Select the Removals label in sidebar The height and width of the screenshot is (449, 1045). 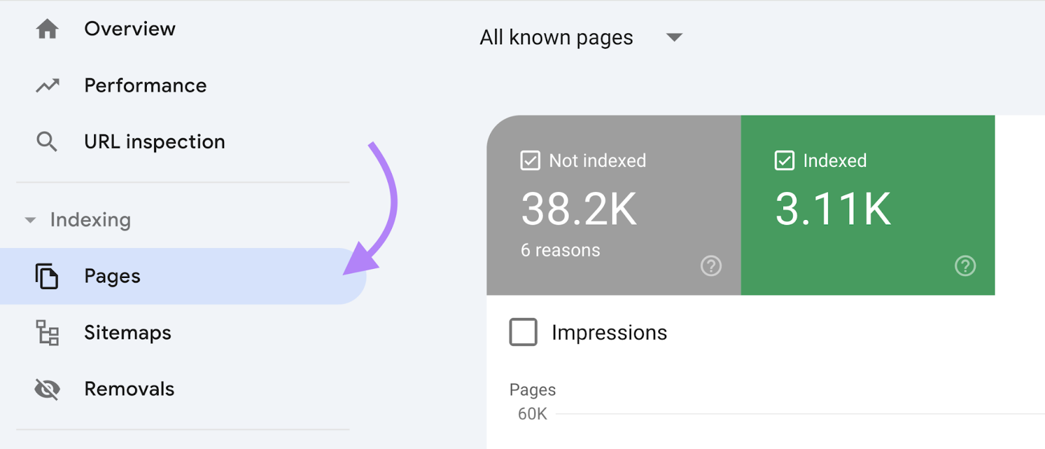129,390
